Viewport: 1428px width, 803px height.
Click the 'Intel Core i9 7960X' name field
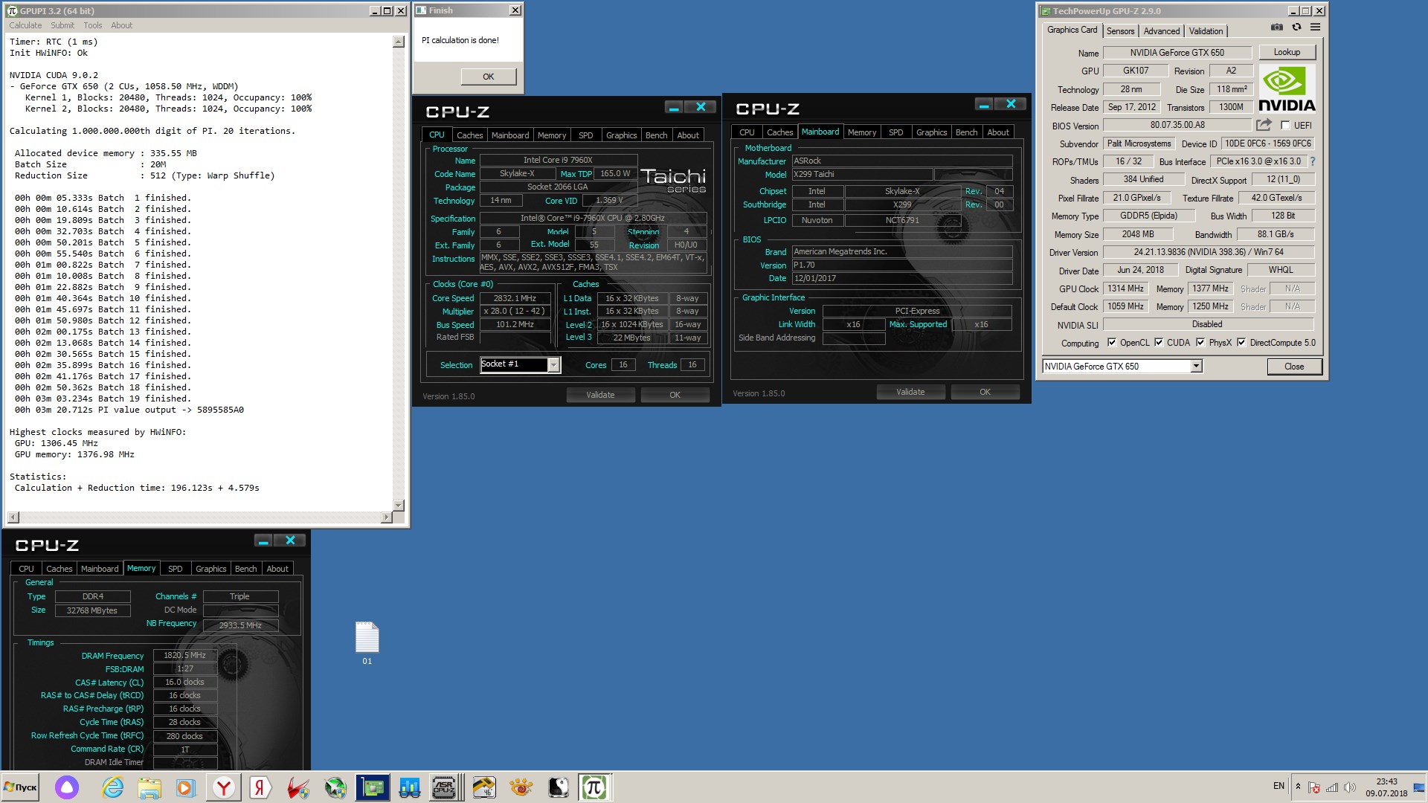coord(558,160)
